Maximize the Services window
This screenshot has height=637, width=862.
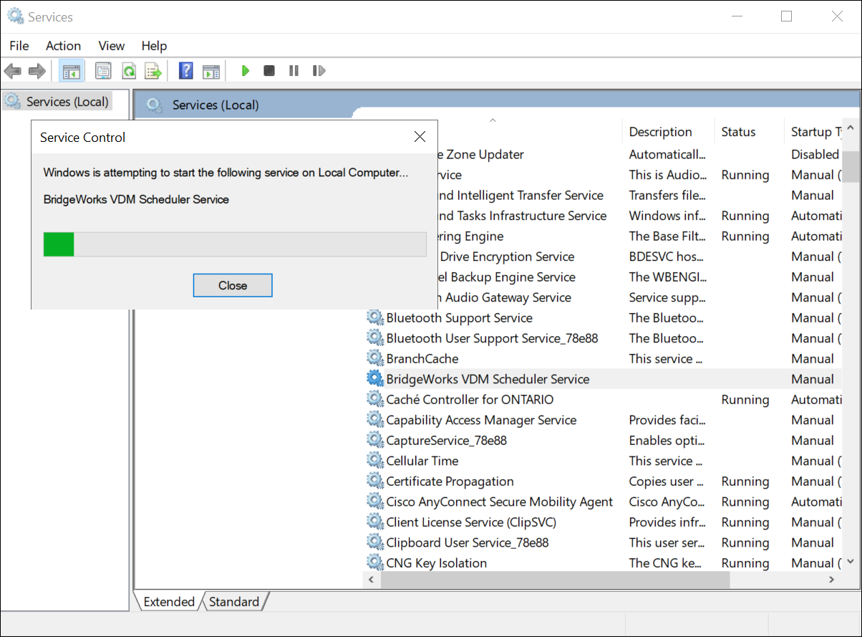click(x=786, y=16)
